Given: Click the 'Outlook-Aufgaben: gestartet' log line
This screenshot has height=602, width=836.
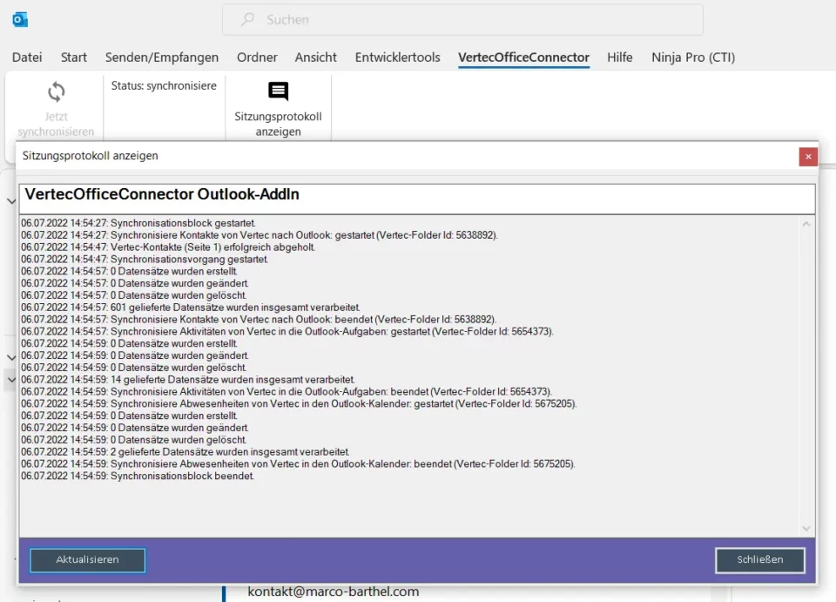Looking at the screenshot, I should [x=287, y=332].
